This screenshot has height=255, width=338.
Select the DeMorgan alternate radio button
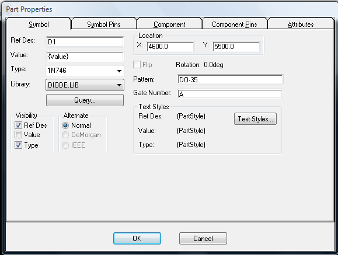(65, 135)
